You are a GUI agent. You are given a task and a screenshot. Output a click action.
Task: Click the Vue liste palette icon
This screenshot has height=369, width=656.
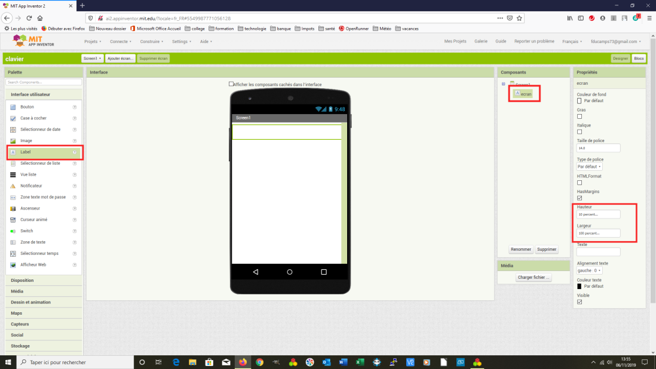(13, 174)
